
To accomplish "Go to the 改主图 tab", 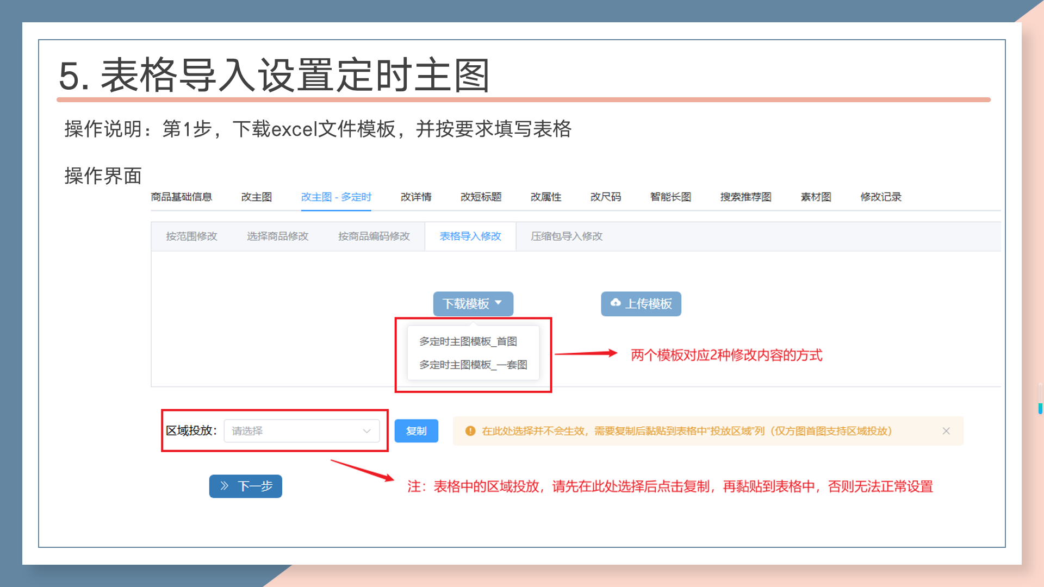I will tap(257, 197).
